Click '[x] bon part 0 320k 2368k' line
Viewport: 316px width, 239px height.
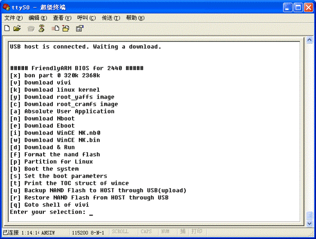tap(55, 75)
